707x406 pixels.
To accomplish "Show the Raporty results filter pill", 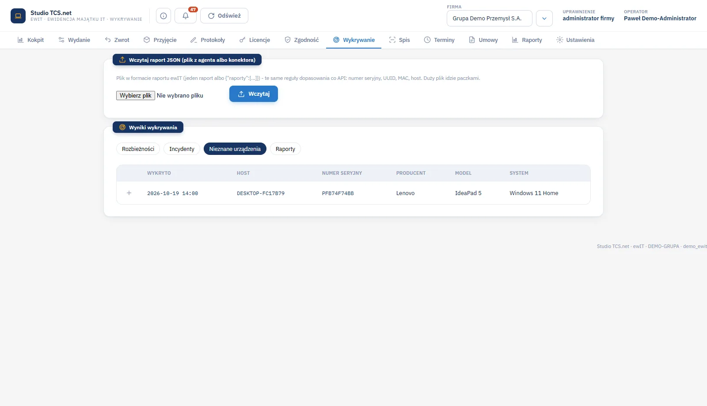I will tap(285, 149).
